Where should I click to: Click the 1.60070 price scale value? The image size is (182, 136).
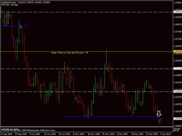coord(178,112)
